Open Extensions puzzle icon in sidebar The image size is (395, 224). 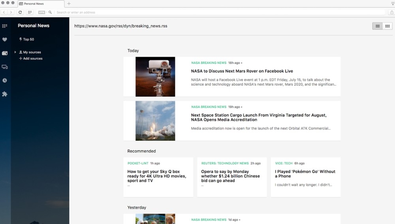pos(5,94)
